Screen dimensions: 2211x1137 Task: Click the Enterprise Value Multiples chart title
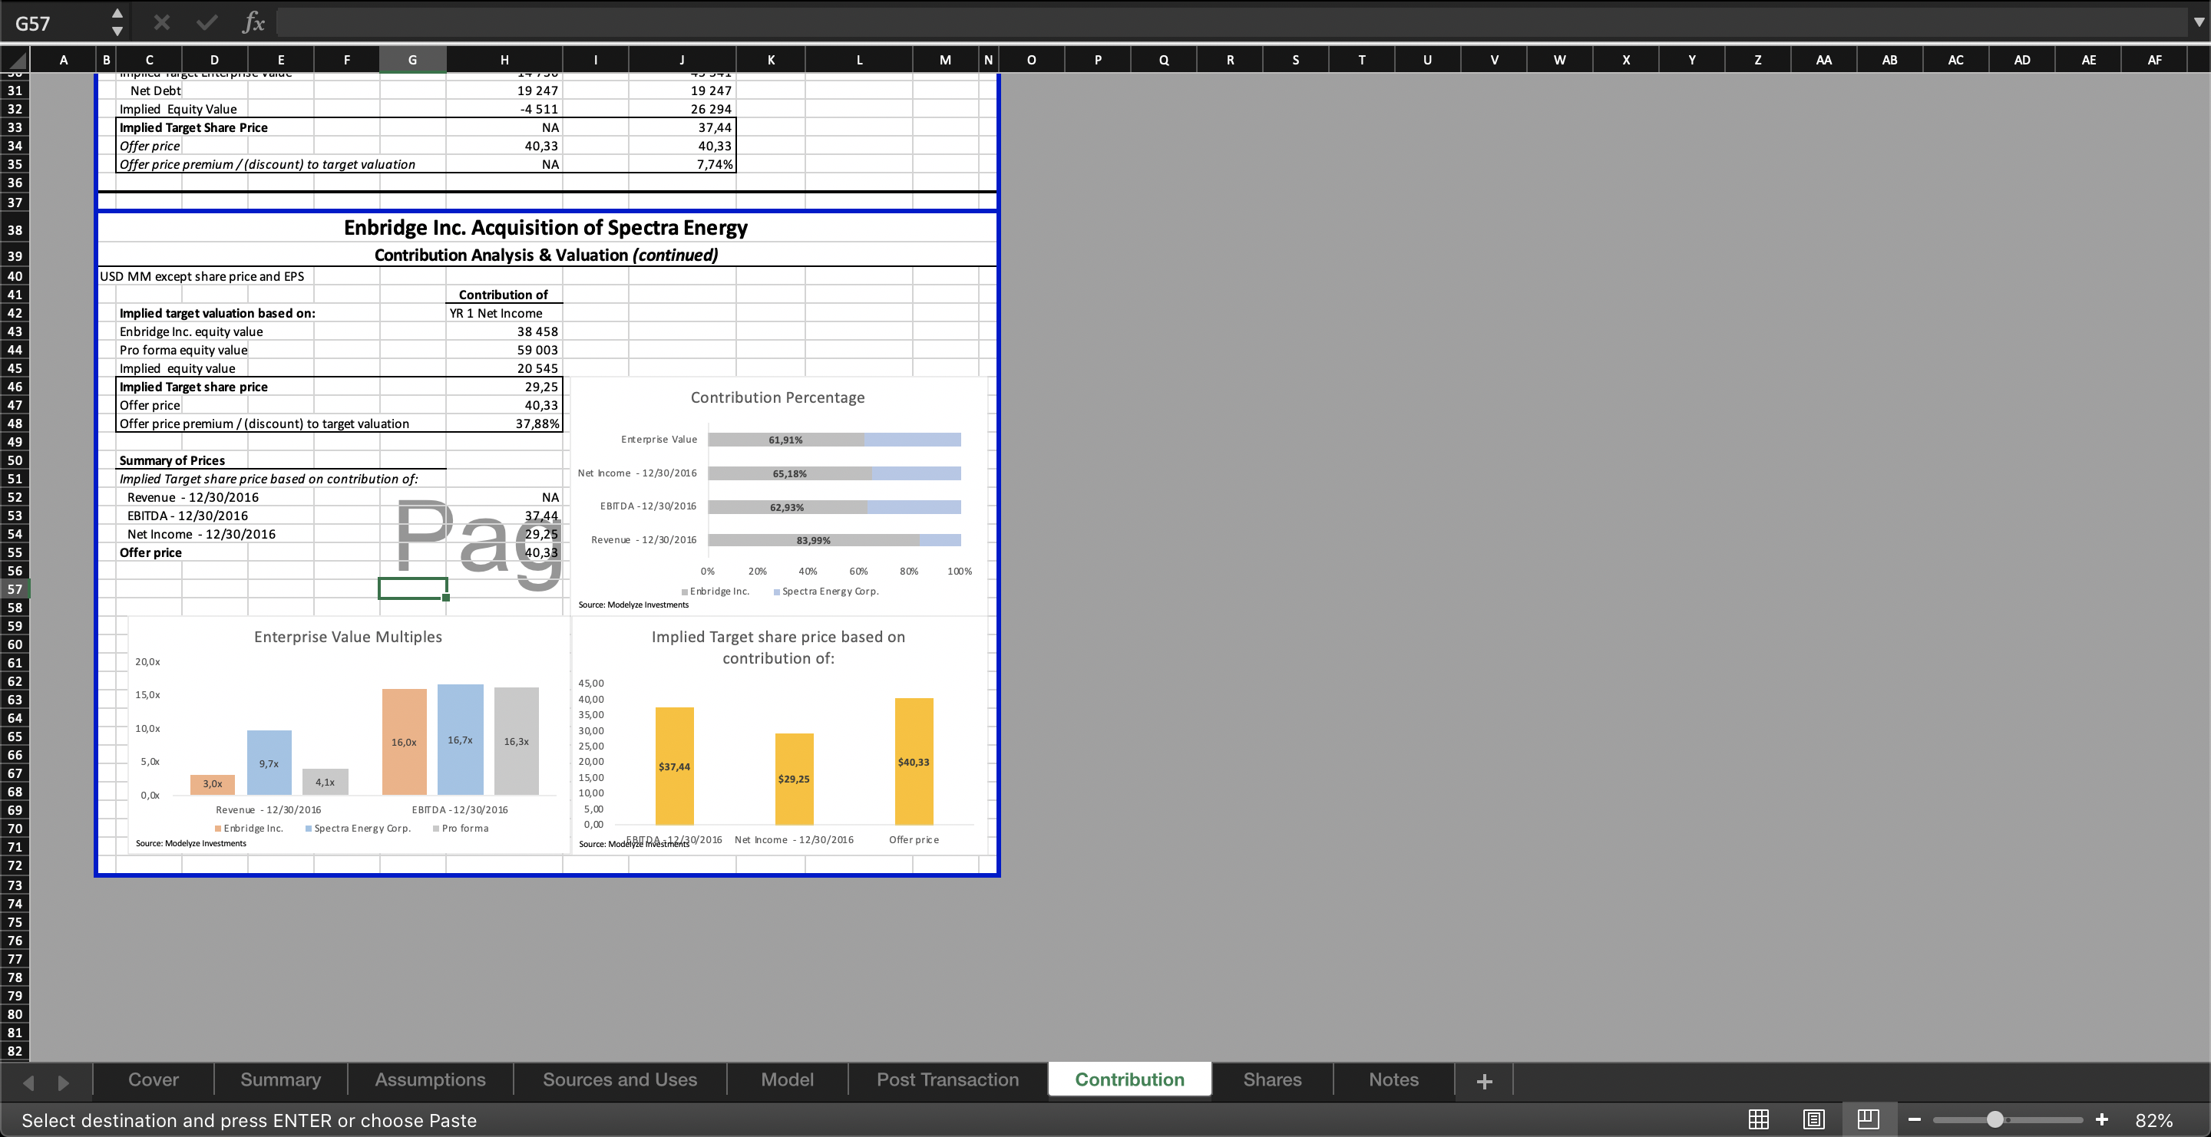[348, 636]
